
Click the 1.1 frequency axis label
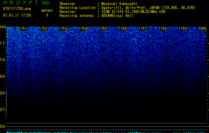3,43
